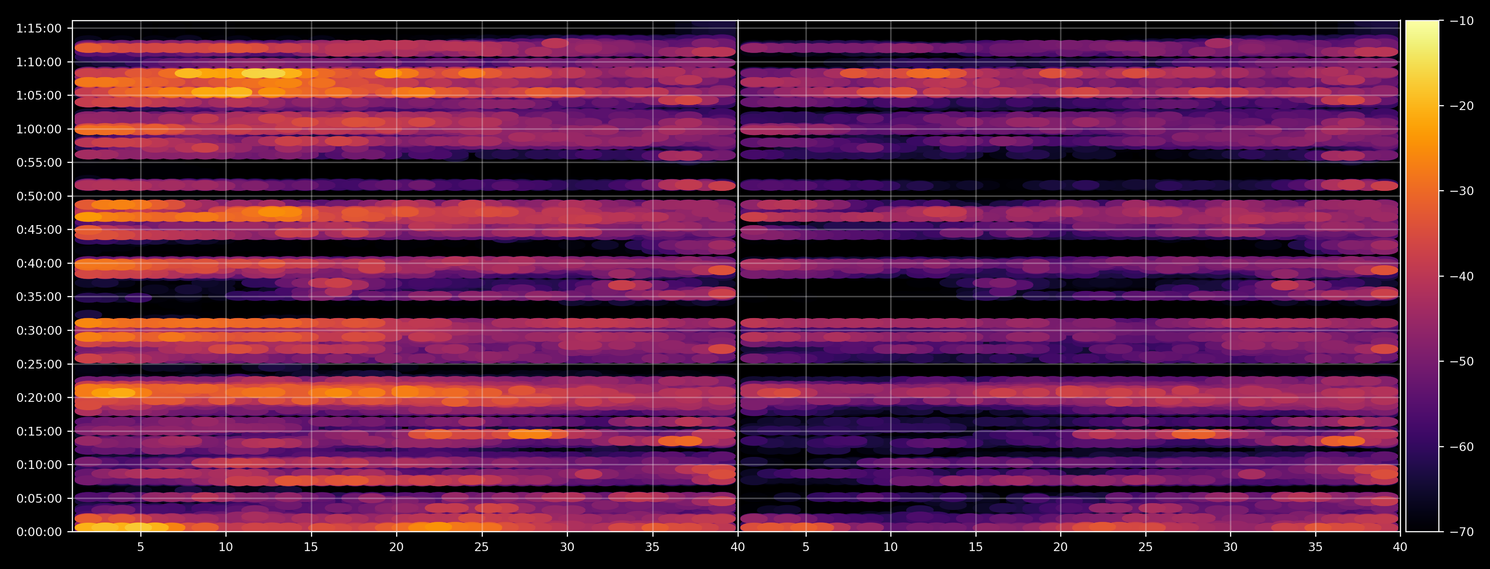Choose the 0:25:00 time axis label
1490x569 pixels.
pyautogui.click(x=39, y=364)
